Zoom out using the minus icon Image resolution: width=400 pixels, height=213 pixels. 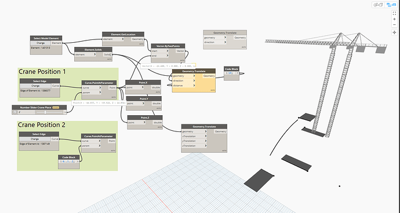[x=394, y=25]
